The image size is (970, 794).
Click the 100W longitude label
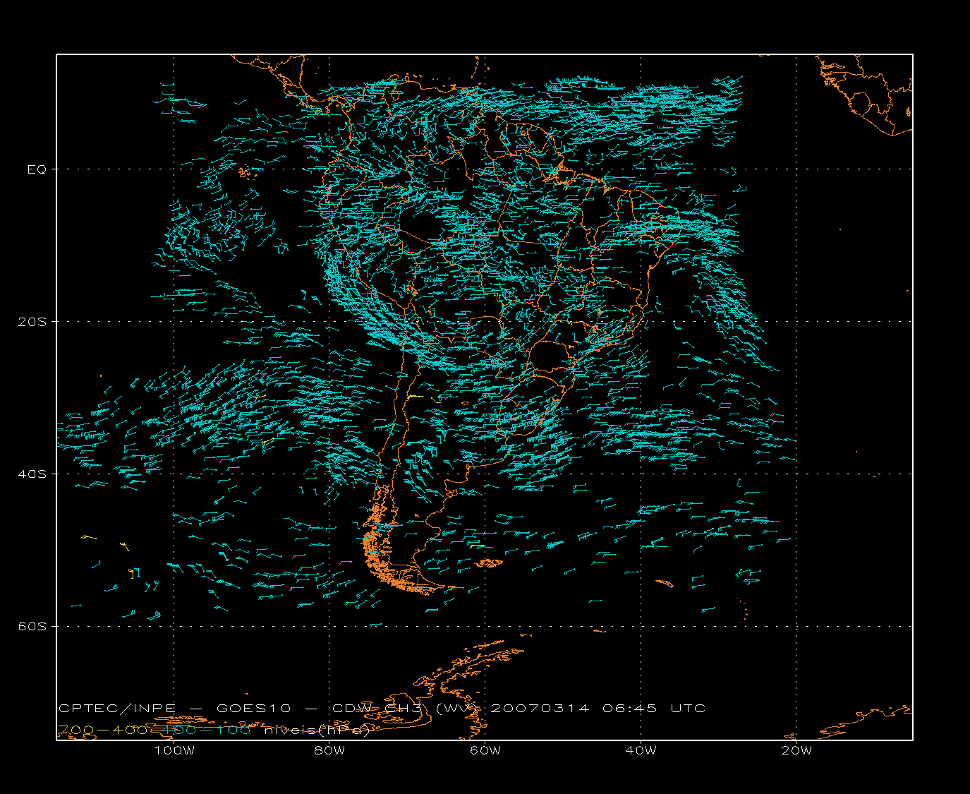pyautogui.click(x=174, y=750)
